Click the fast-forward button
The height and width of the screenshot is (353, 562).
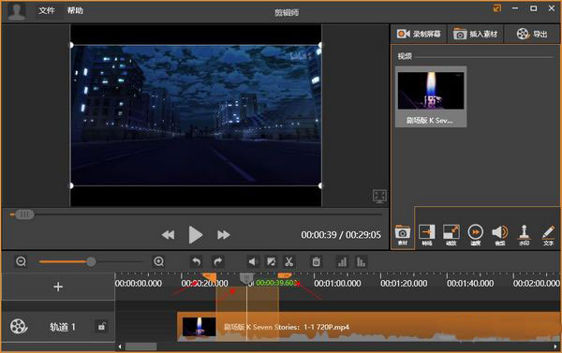click(224, 235)
